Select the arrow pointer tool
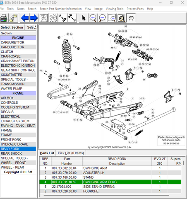This screenshot has width=187, height=199. tap(84, 18)
